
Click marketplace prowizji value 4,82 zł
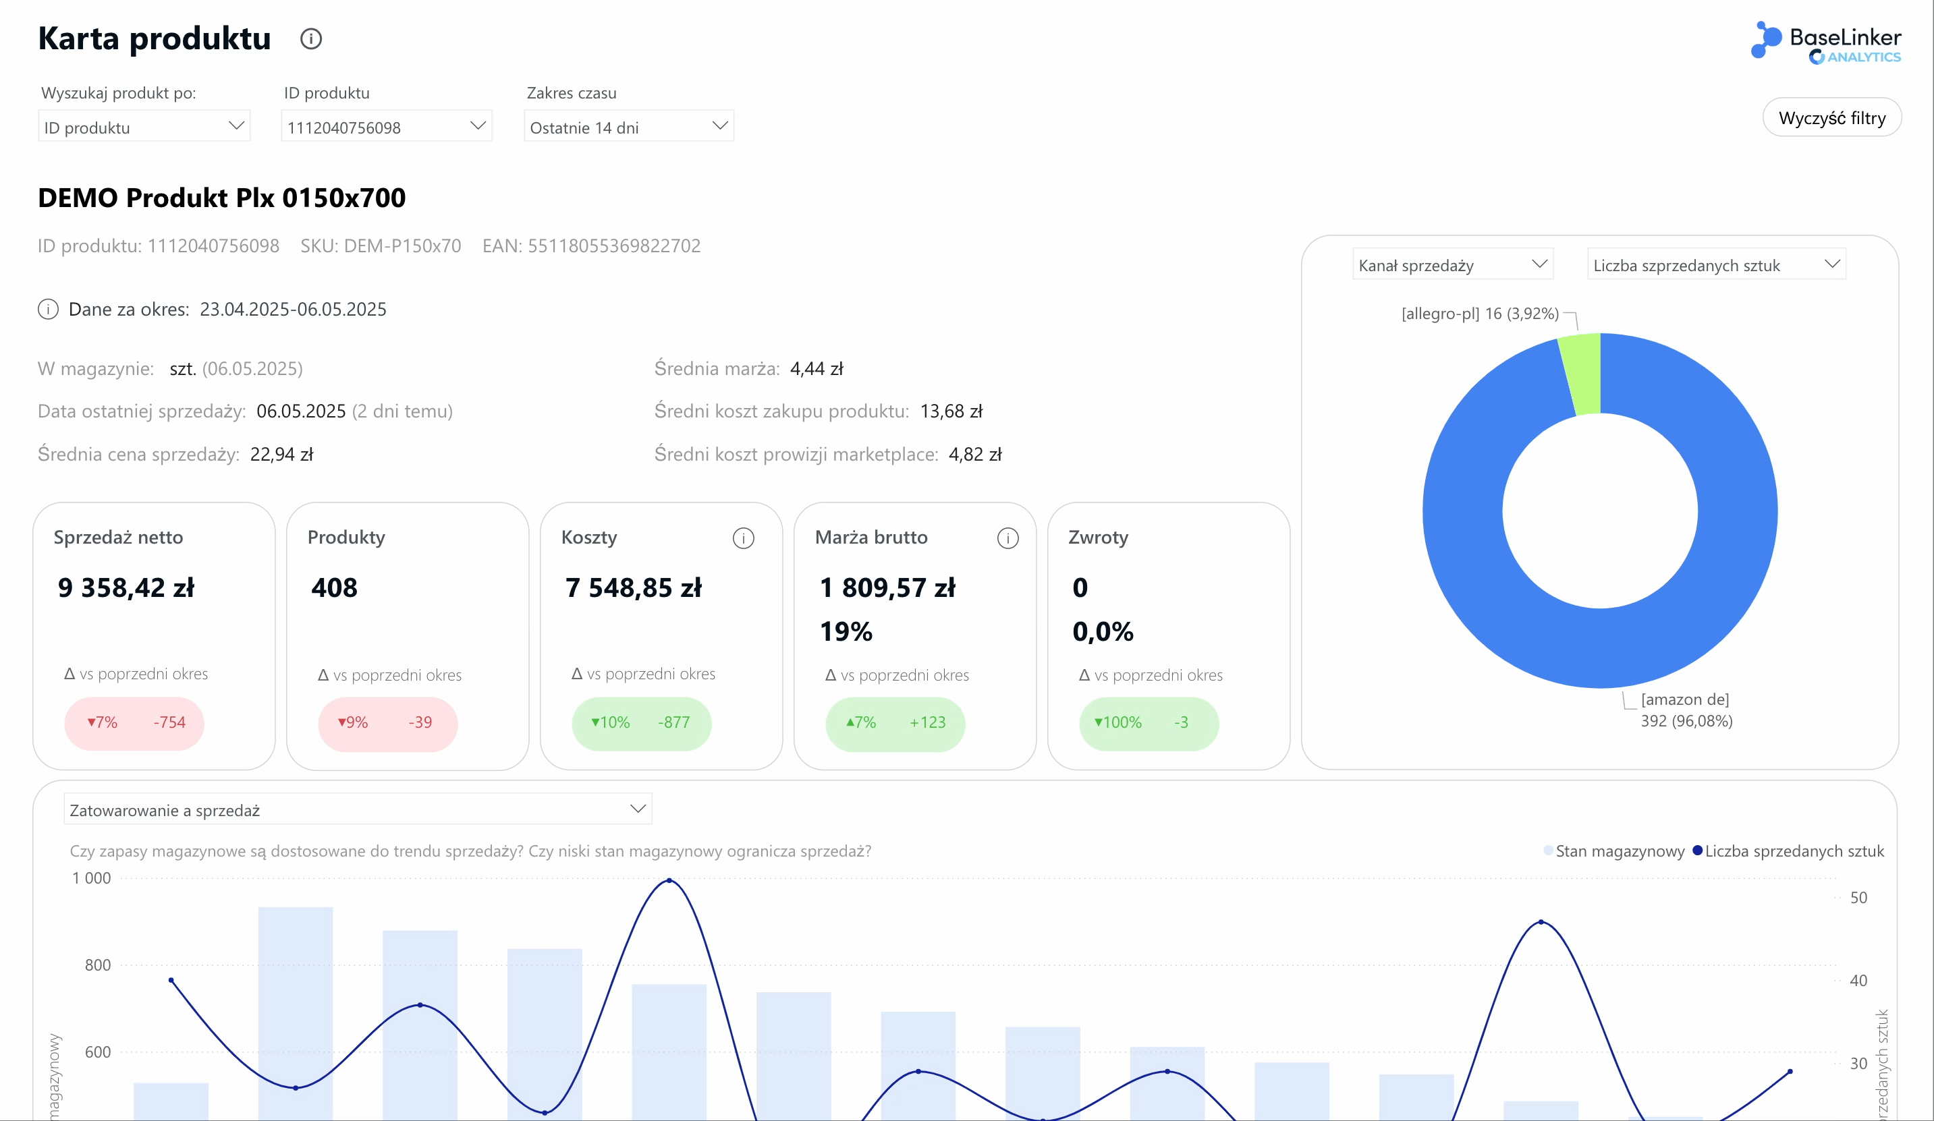click(976, 454)
